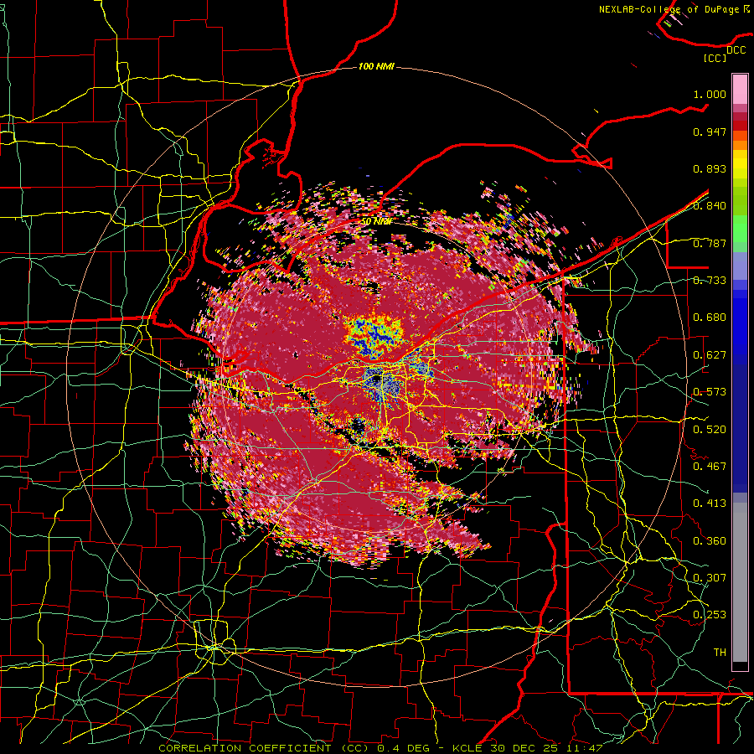Select the 0.627 legend value
754x754 pixels.
point(710,355)
